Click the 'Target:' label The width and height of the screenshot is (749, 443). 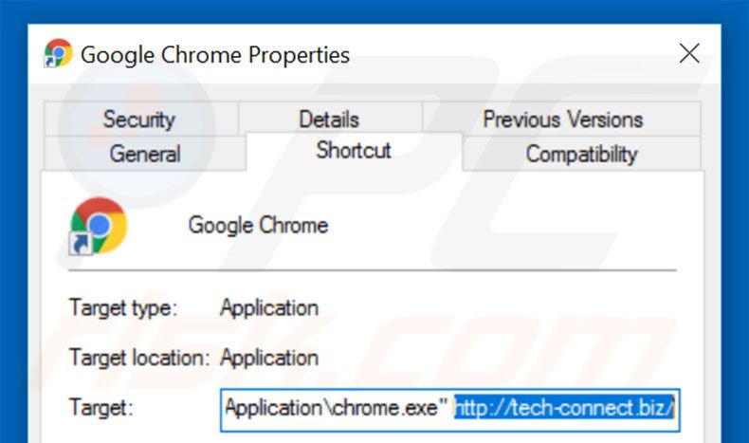point(101,408)
